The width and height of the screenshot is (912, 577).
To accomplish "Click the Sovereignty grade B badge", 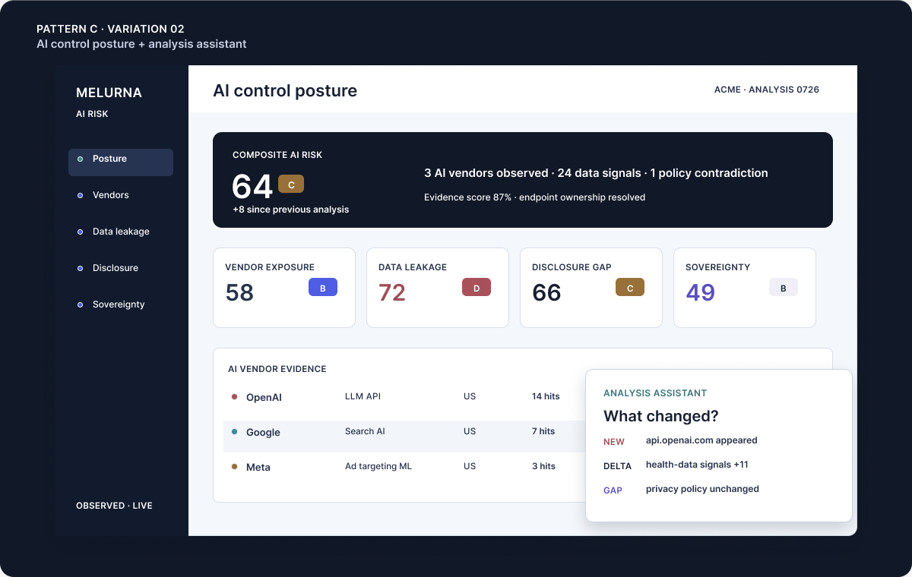I will [x=784, y=288].
